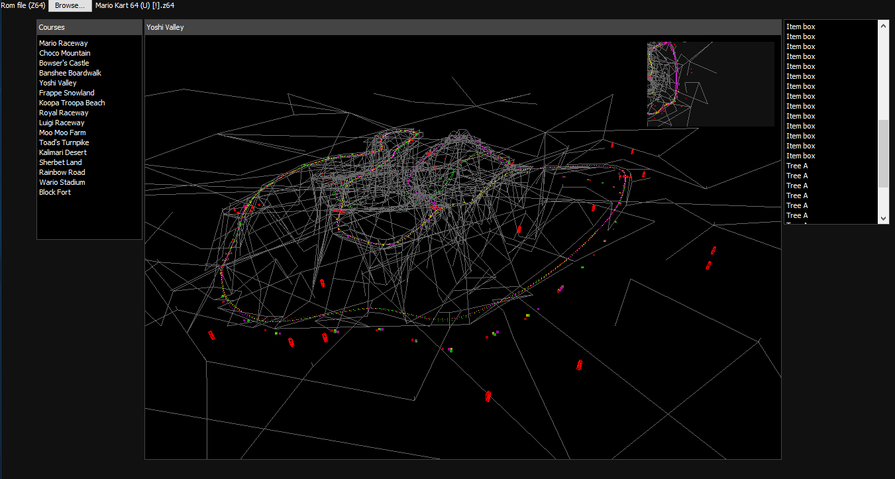Select Sherbet Land course

60,162
